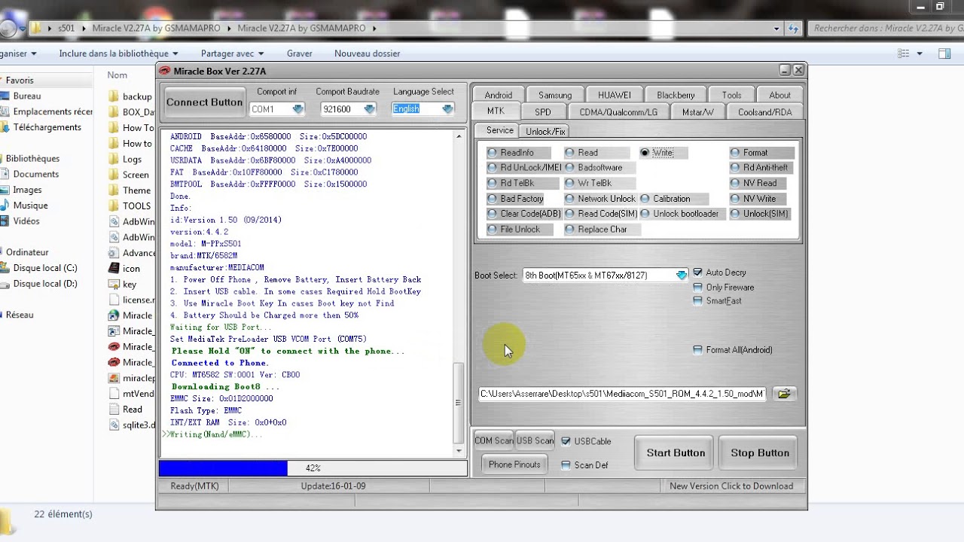Open Vidéos library in Explorer sidebar

point(26,221)
